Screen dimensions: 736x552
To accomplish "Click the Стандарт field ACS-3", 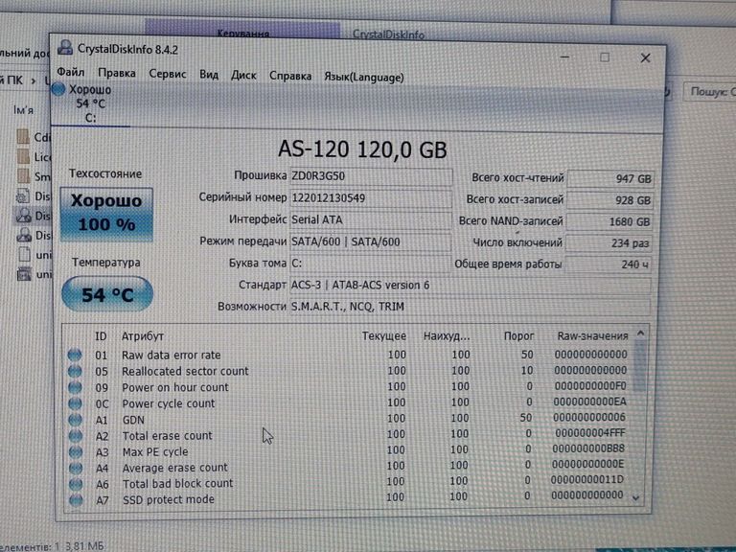I will coord(471,285).
